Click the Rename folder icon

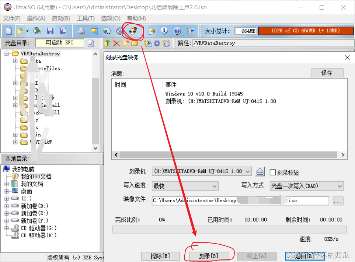135,43
